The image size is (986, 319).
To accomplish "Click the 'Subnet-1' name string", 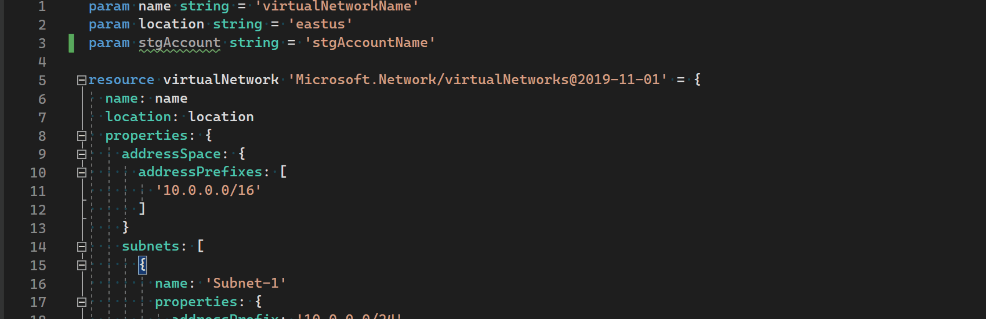I will pyautogui.click(x=245, y=283).
